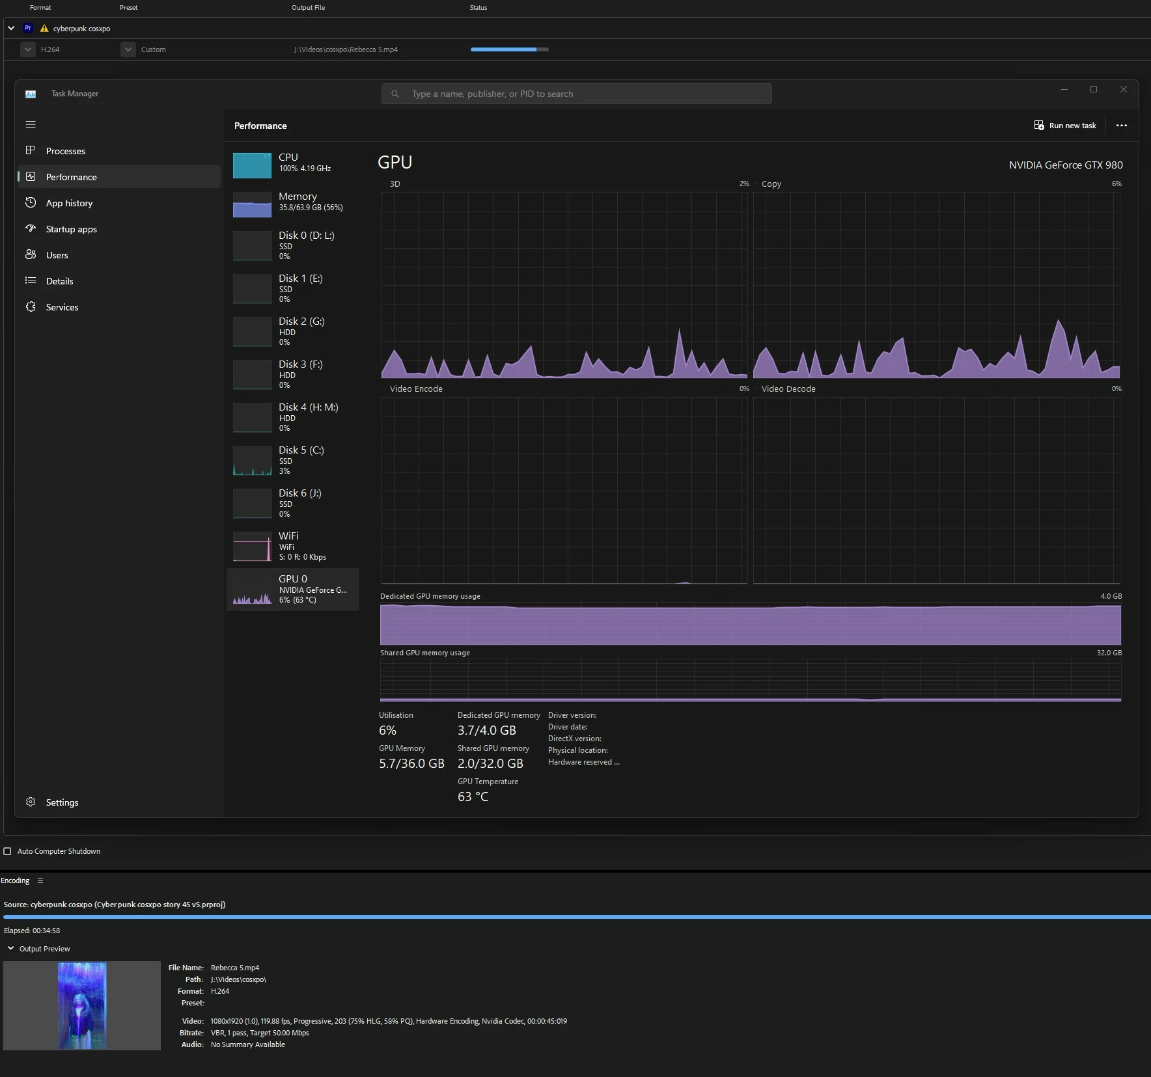
Task: Select the WiFi graph thumbnail
Action: (x=253, y=548)
